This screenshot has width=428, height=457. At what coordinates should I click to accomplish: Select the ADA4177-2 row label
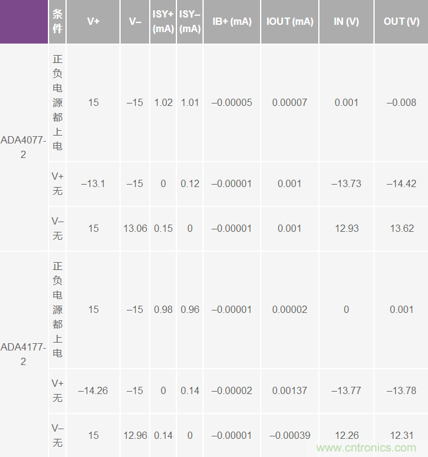[23, 354]
